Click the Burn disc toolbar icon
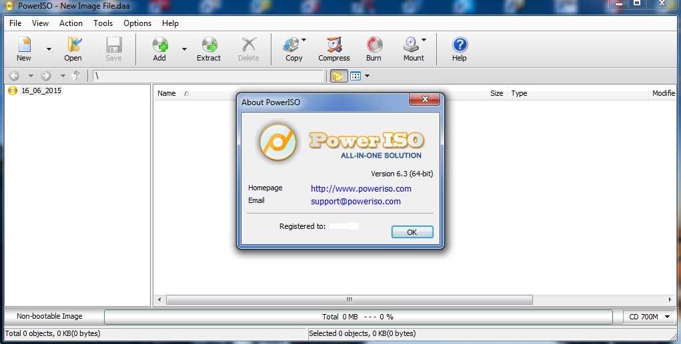 click(x=374, y=49)
